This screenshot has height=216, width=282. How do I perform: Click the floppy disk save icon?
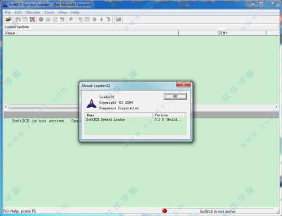[x=118, y=19]
